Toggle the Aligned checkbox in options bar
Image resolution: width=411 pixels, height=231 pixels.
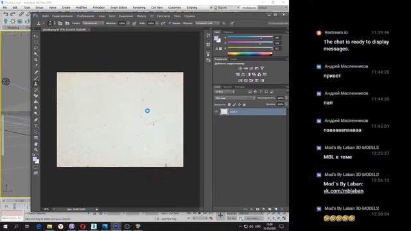(170, 23)
